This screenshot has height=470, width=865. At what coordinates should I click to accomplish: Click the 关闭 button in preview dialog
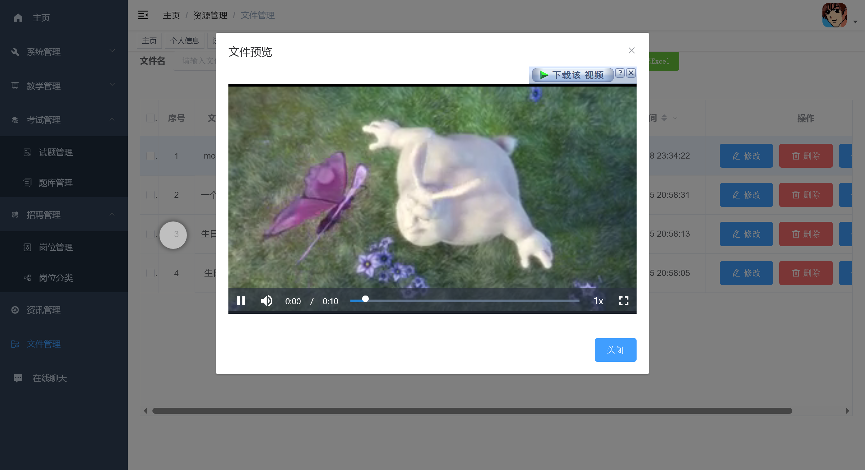point(615,350)
